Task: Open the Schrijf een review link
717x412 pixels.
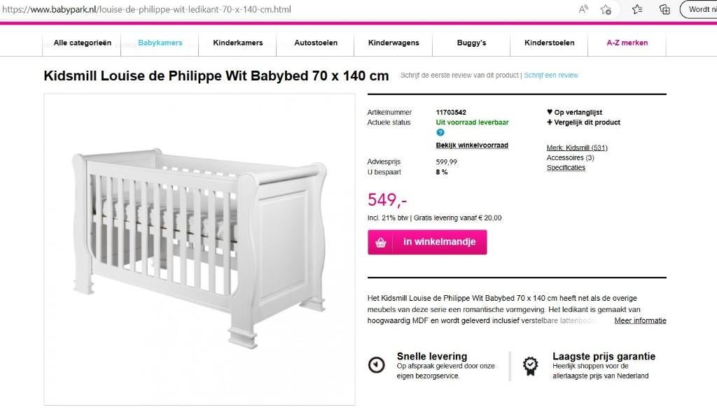Action: (551, 74)
